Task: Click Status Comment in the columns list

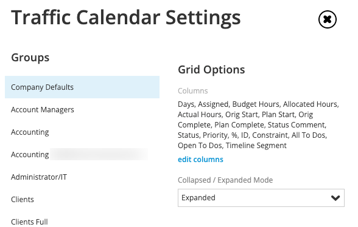Action: point(297,125)
